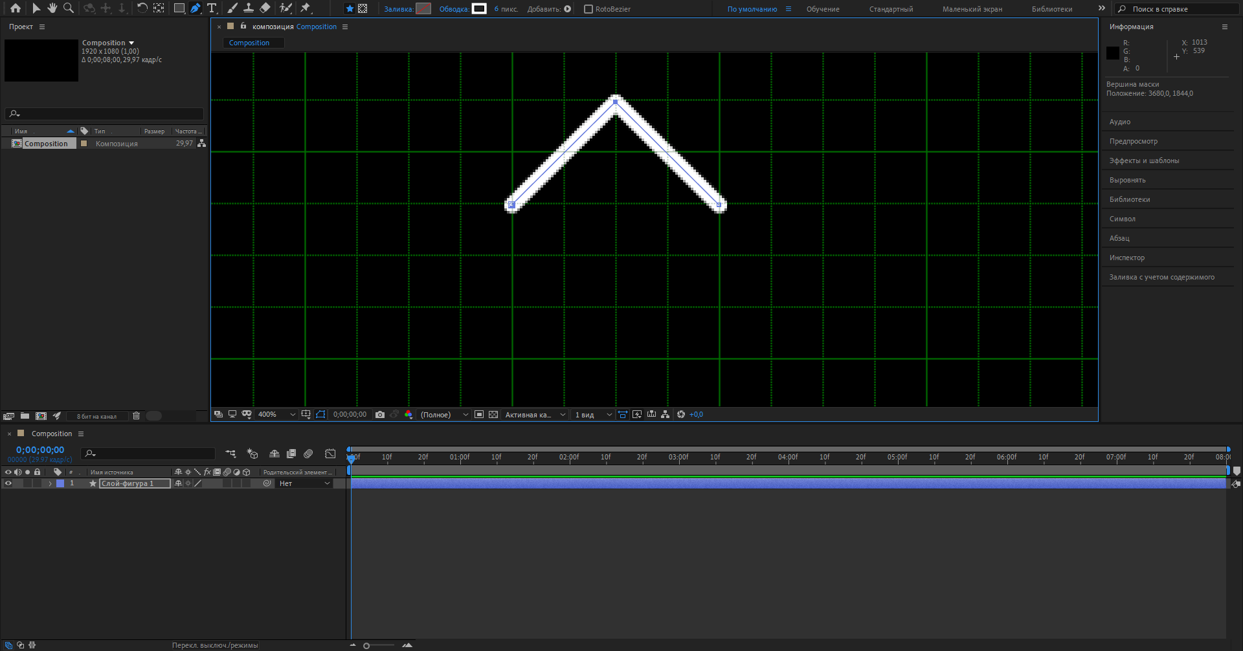Screen dimensions: 1243x651
Task: Select the Selection arrow tool
Action: [x=36, y=8]
